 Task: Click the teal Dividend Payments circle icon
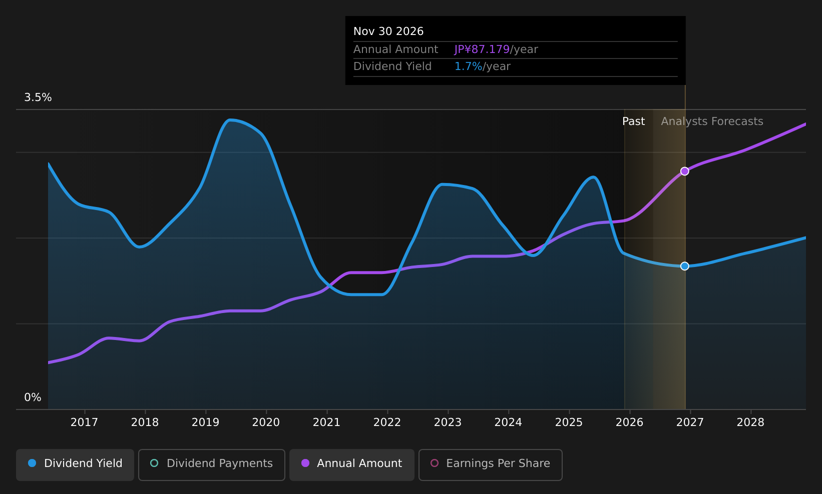154,463
